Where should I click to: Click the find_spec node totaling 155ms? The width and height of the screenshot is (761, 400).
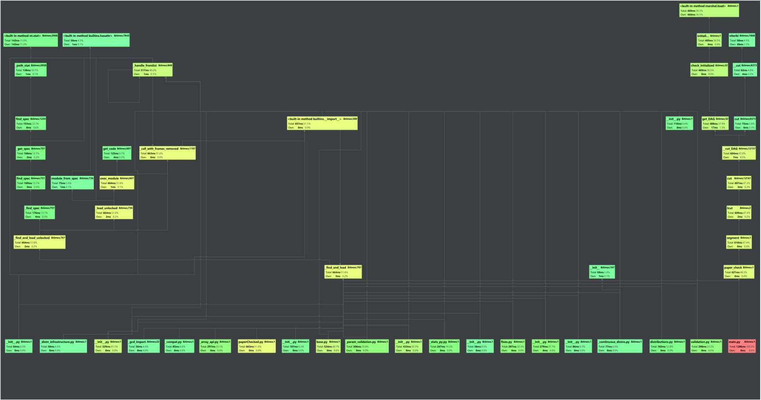[x=31, y=123]
